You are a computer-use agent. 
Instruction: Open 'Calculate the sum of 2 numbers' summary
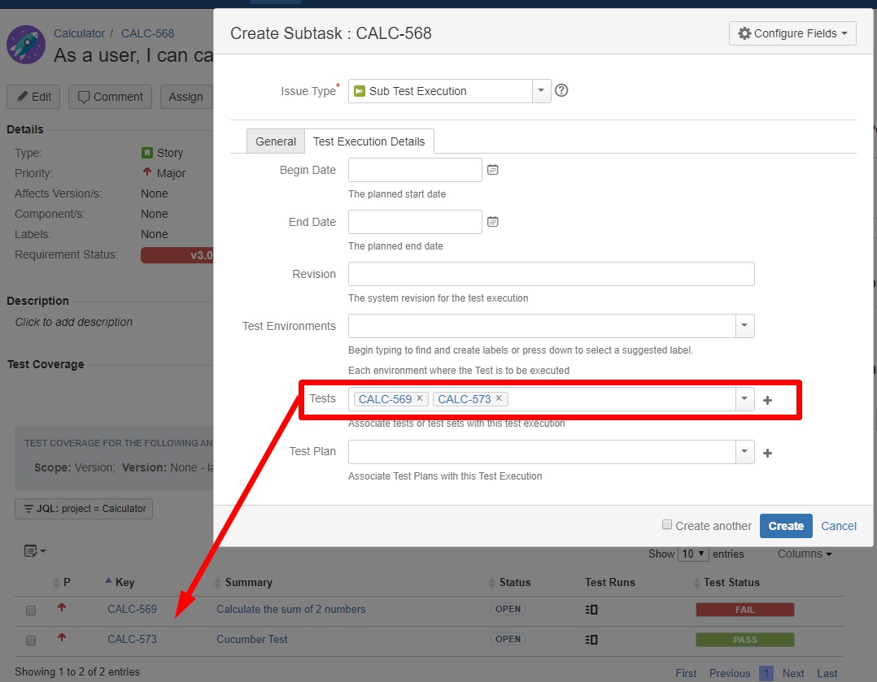tap(291, 610)
